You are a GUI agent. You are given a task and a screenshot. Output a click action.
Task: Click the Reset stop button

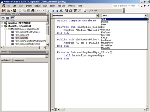(57, 11)
